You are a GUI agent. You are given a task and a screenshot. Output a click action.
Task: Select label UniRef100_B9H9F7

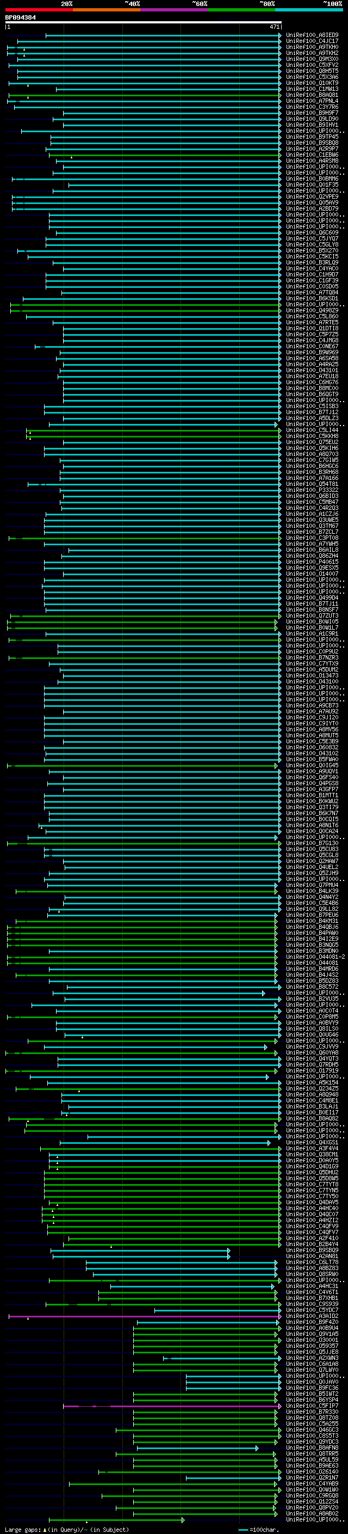click(x=312, y=113)
